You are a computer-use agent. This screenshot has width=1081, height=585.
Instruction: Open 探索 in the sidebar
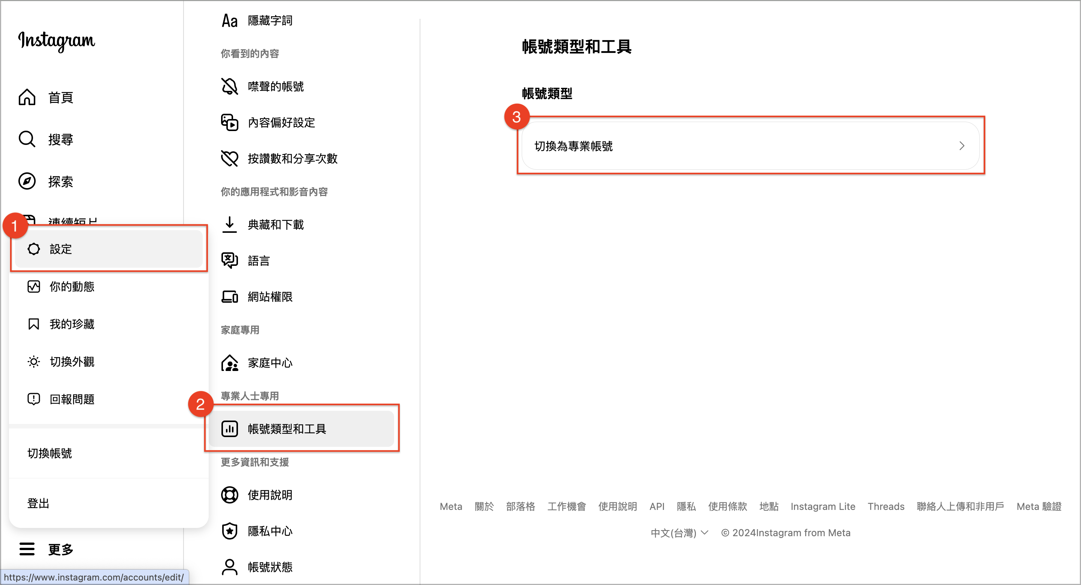[60, 182]
